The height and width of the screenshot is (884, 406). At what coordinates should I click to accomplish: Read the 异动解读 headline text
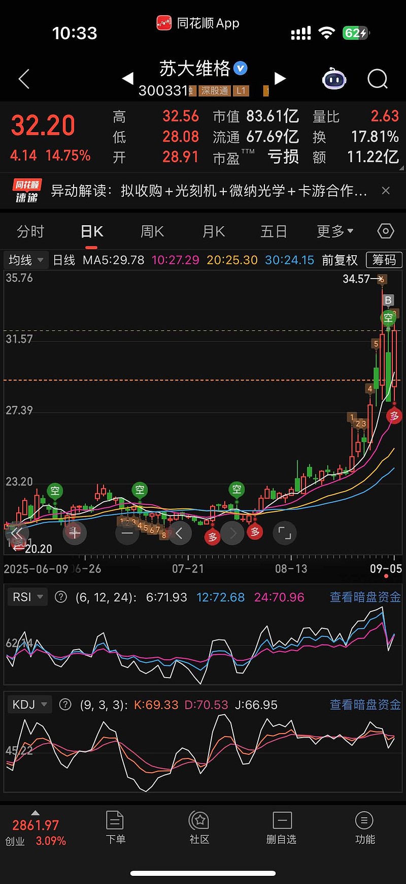209,191
